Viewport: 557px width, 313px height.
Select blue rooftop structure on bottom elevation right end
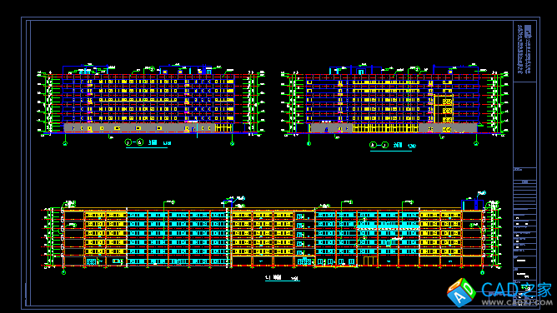click(x=472, y=205)
